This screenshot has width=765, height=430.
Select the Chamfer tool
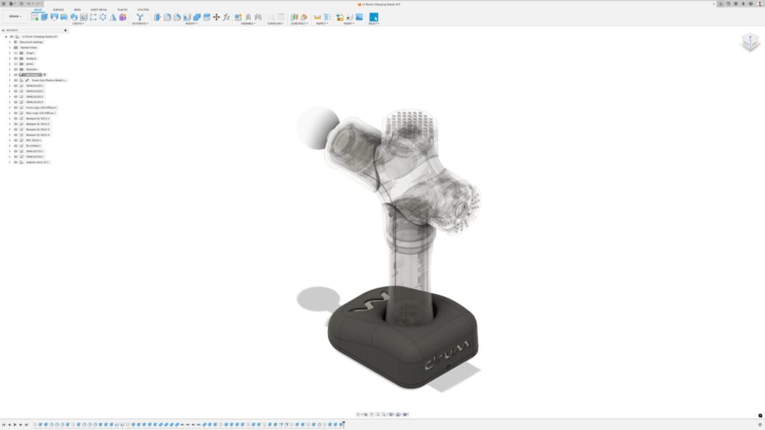177,17
